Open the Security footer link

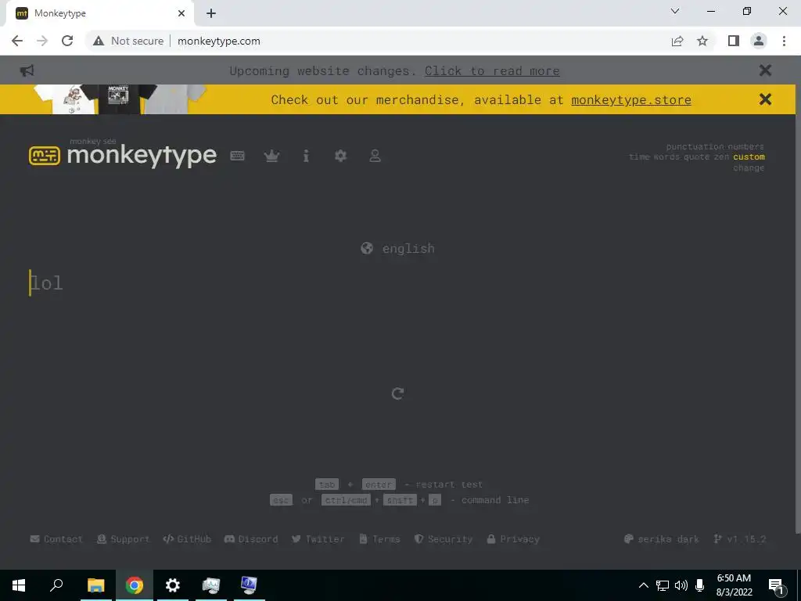coord(444,539)
